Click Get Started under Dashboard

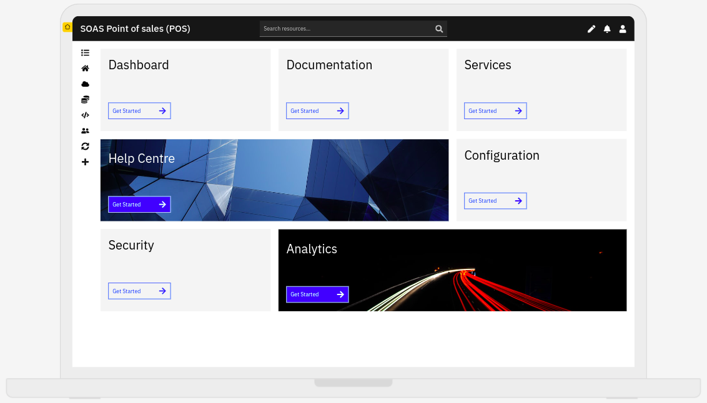pyautogui.click(x=139, y=111)
